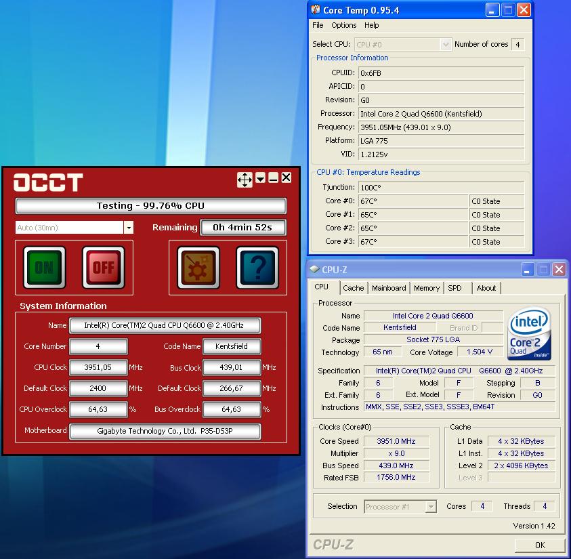
Task: Open the File menu in Core Temp
Action: click(318, 25)
